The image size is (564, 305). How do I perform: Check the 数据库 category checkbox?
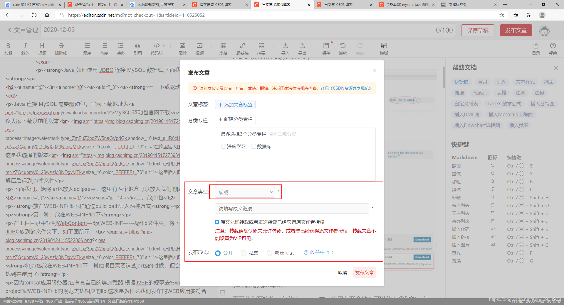tap(254, 146)
